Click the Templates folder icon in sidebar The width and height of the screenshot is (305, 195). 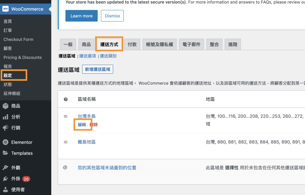pos(5,153)
